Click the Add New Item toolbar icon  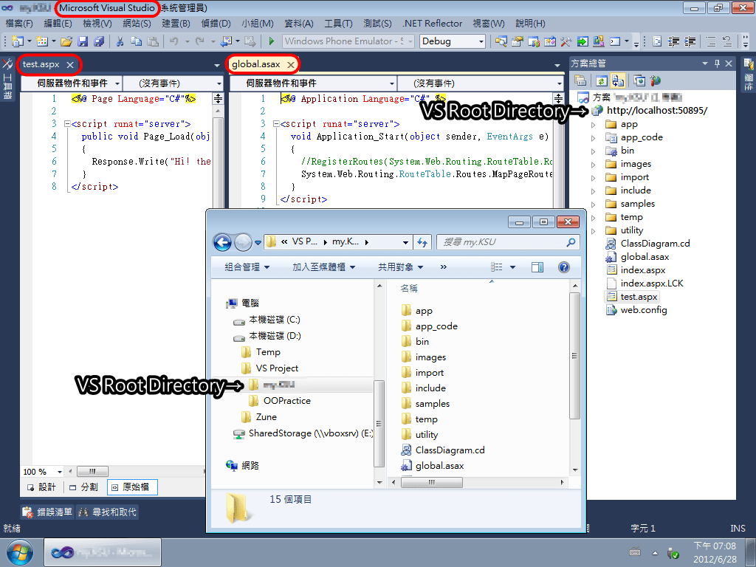point(42,41)
